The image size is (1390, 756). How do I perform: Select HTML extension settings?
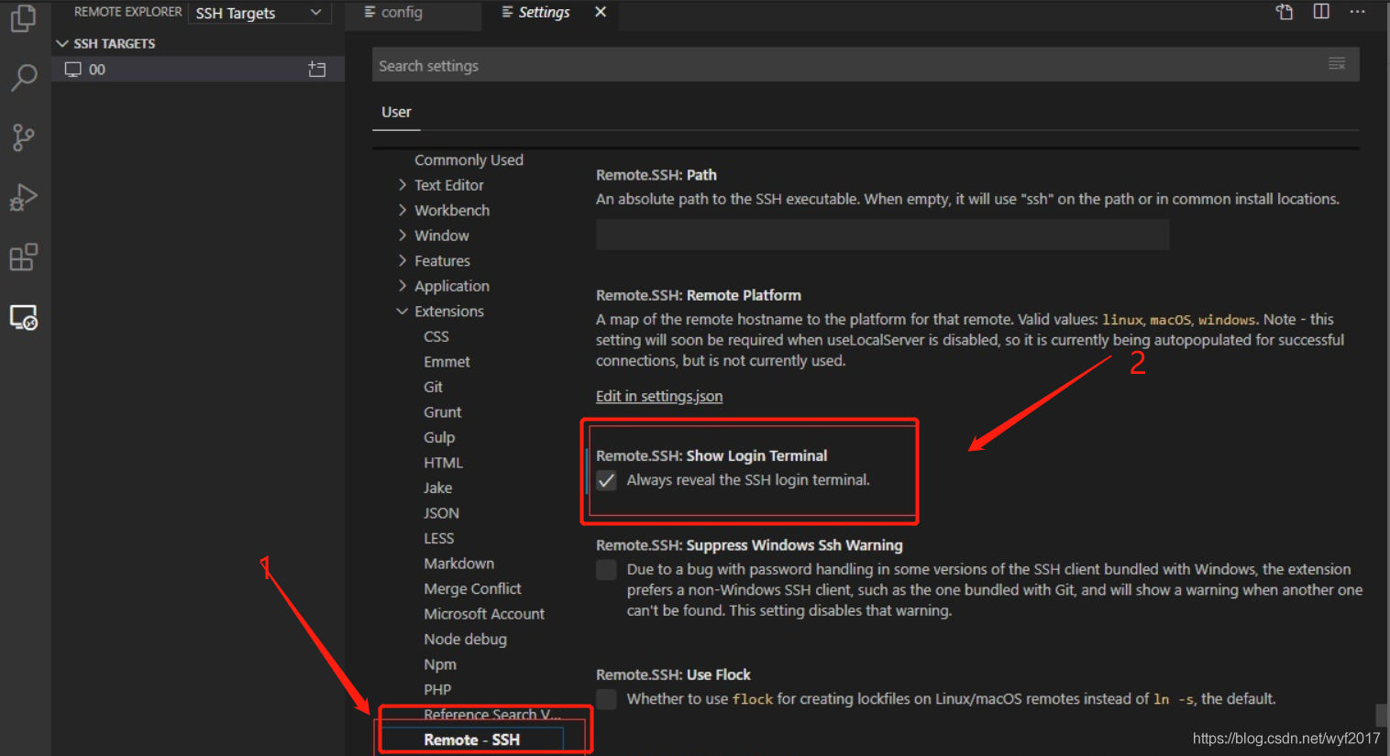click(443, 463)
